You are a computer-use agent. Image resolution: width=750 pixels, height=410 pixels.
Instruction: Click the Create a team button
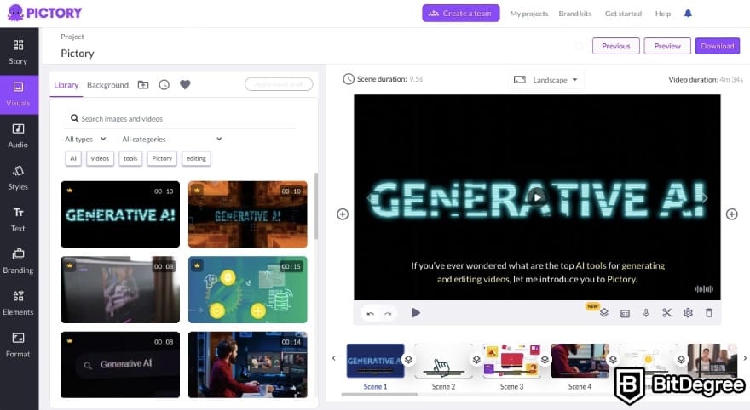(x=460, y=14)
